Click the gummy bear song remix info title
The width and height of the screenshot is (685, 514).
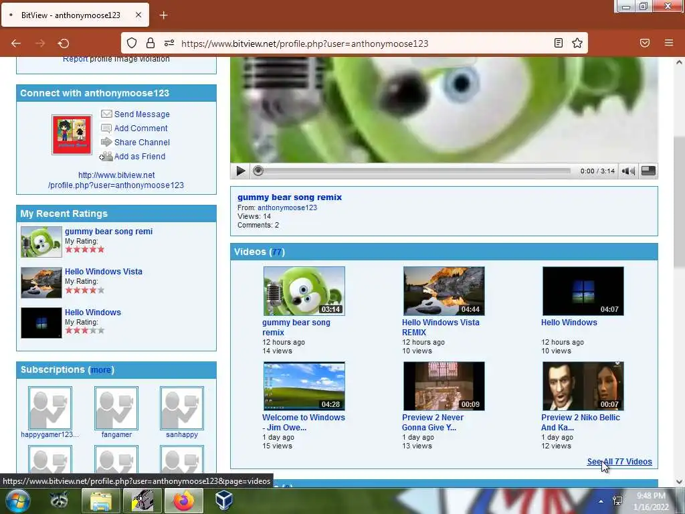tap(290, 197)
